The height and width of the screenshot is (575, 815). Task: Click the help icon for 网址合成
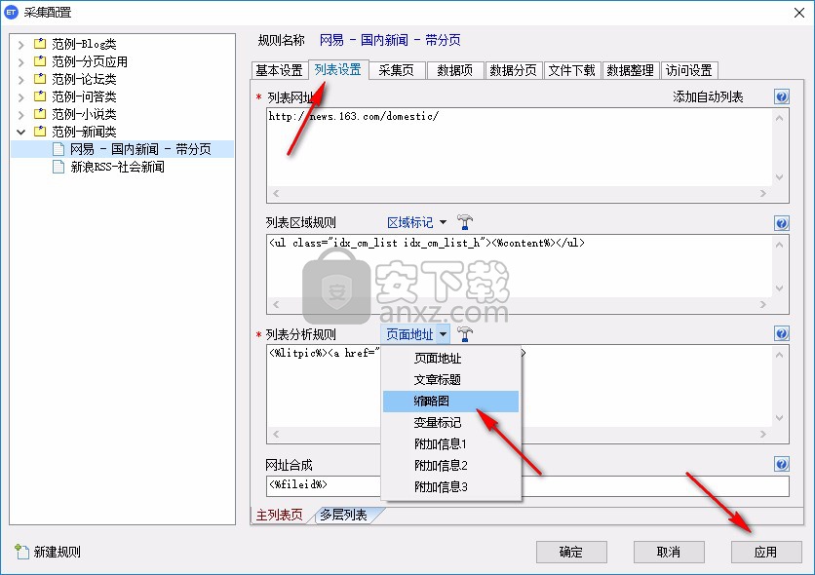(x=781, y=465)
